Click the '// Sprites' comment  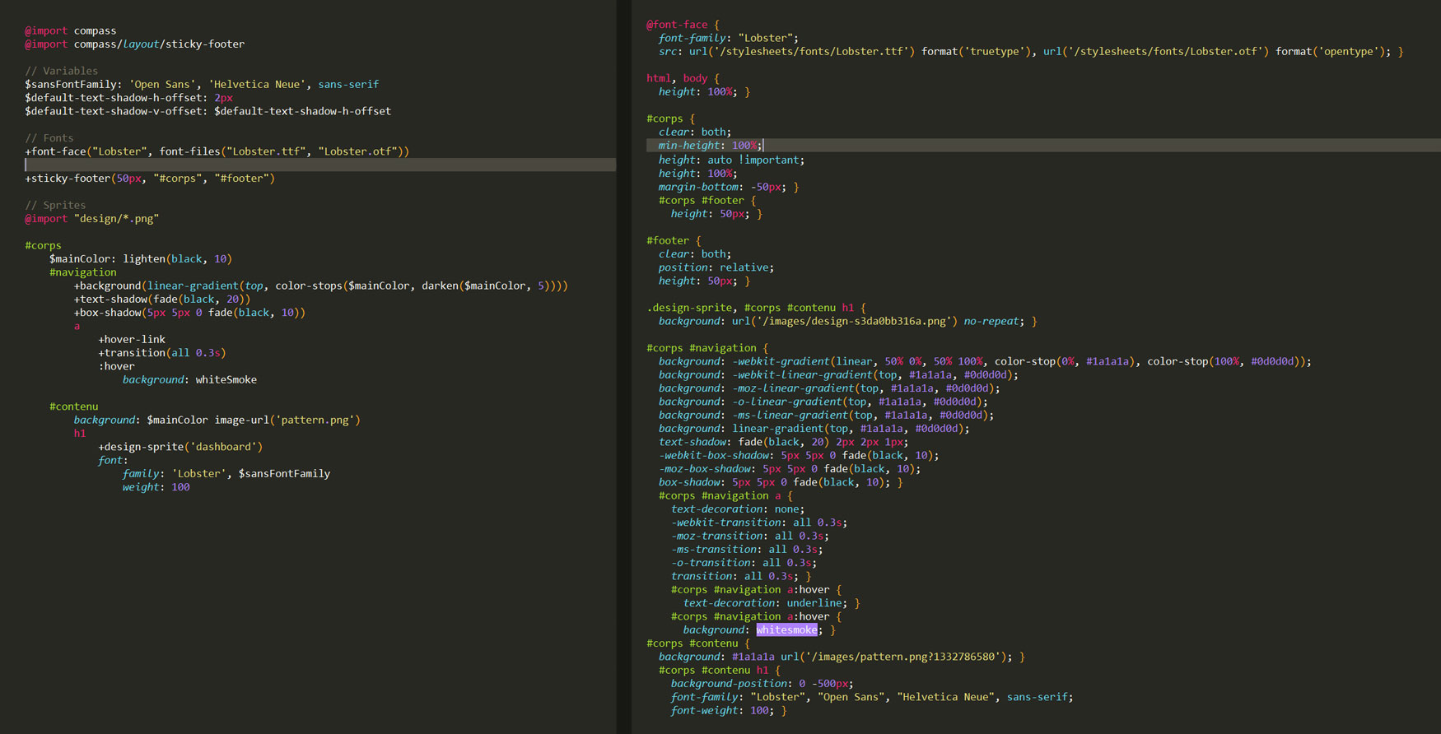[x=55, y=205]
